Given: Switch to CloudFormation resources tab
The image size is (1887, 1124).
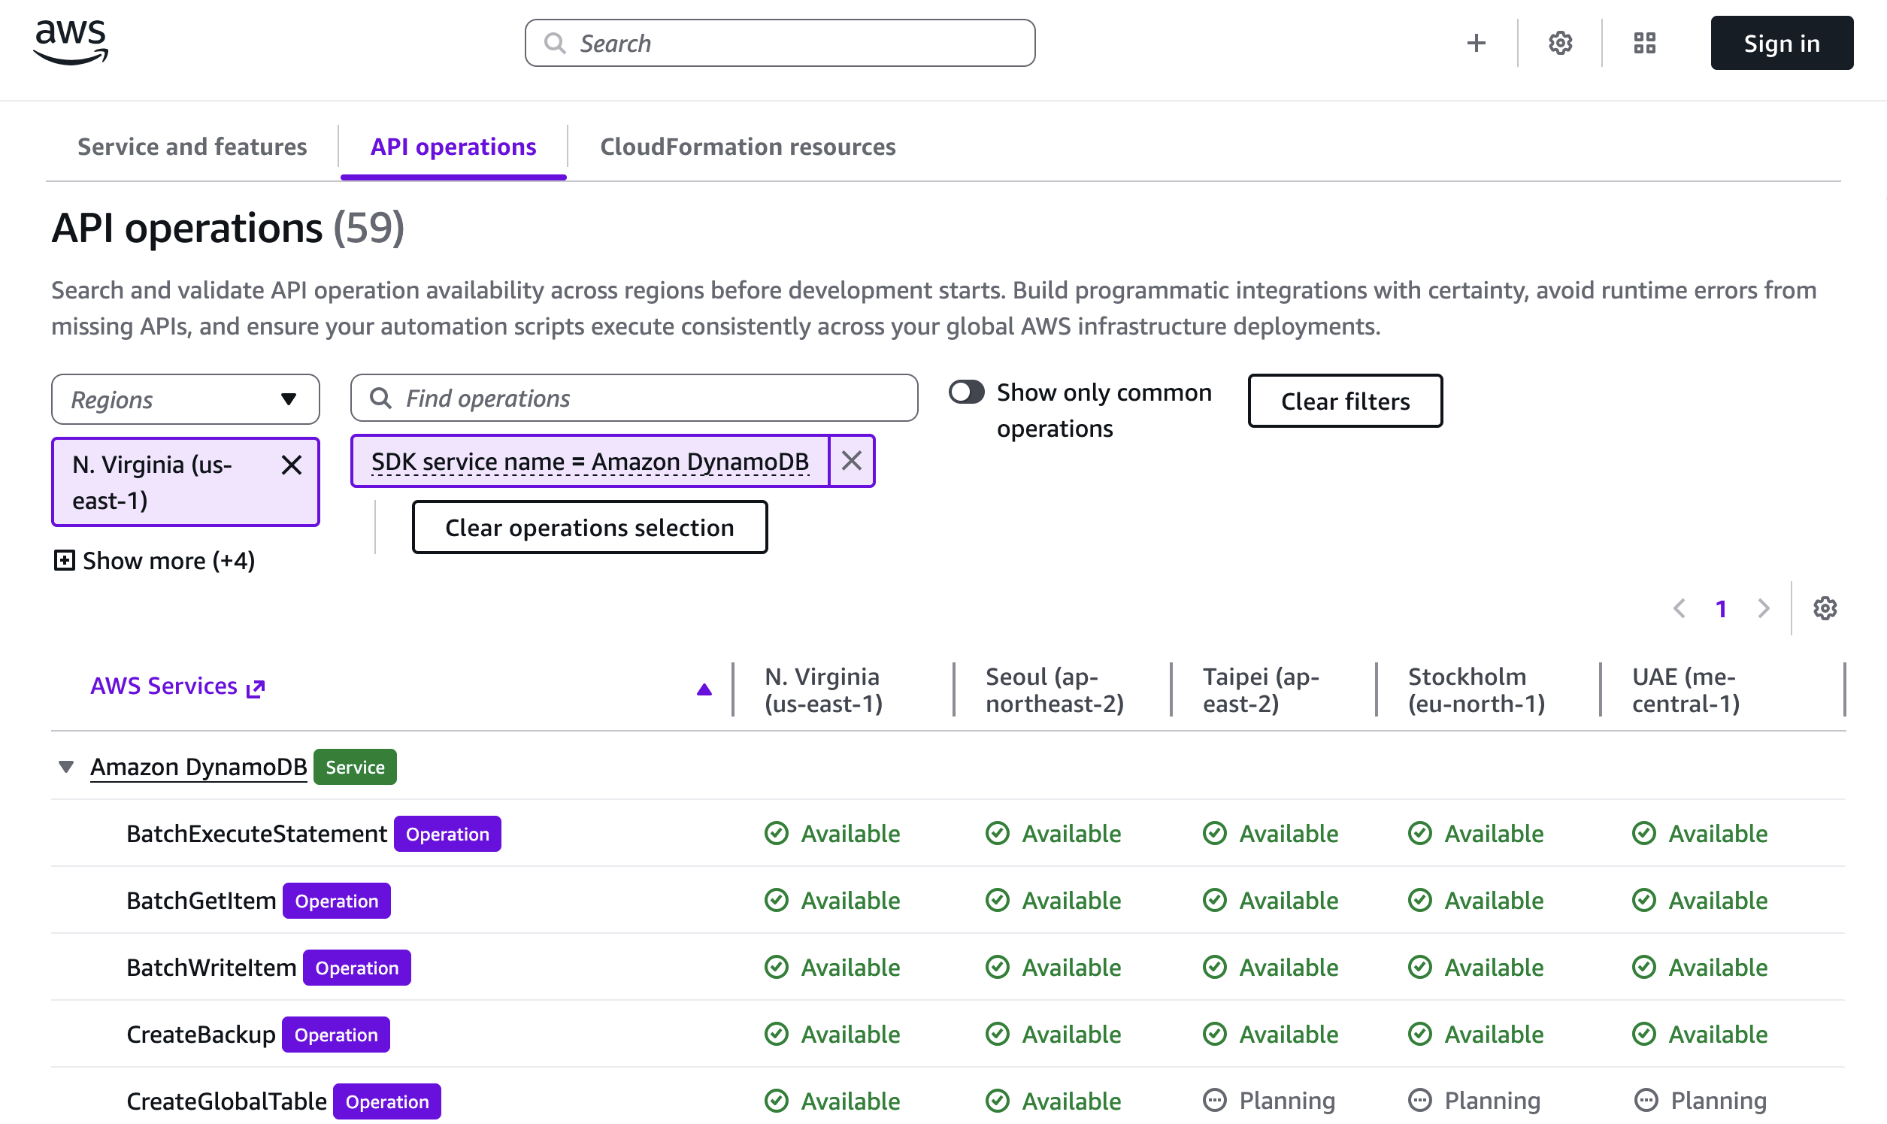Looking at the screenshot, I should point(747,146).
